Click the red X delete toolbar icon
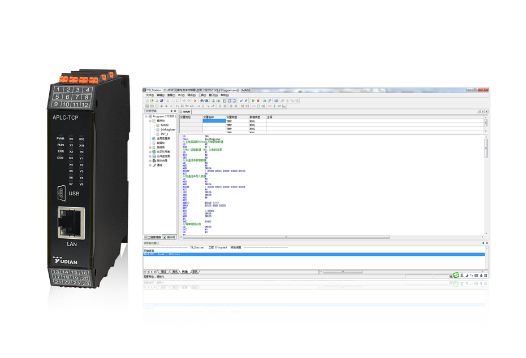Image resolution: width=526 pixels, height=358 pixels. click(x=195, y=101)
